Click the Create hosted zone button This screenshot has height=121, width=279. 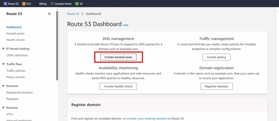(118, 57)
